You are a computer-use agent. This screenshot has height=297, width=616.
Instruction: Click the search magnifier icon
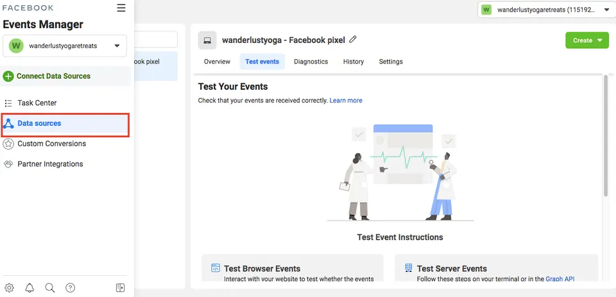coord(50,287)
